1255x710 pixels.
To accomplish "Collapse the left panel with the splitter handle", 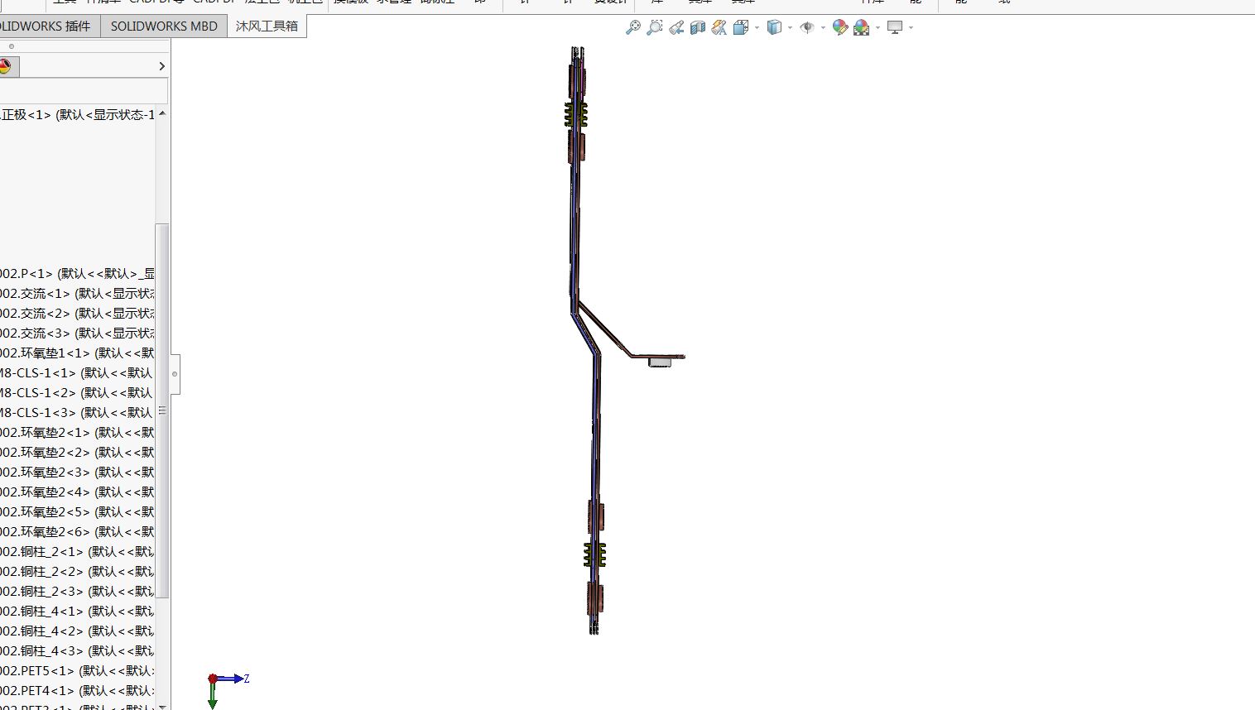I will 175,374.
